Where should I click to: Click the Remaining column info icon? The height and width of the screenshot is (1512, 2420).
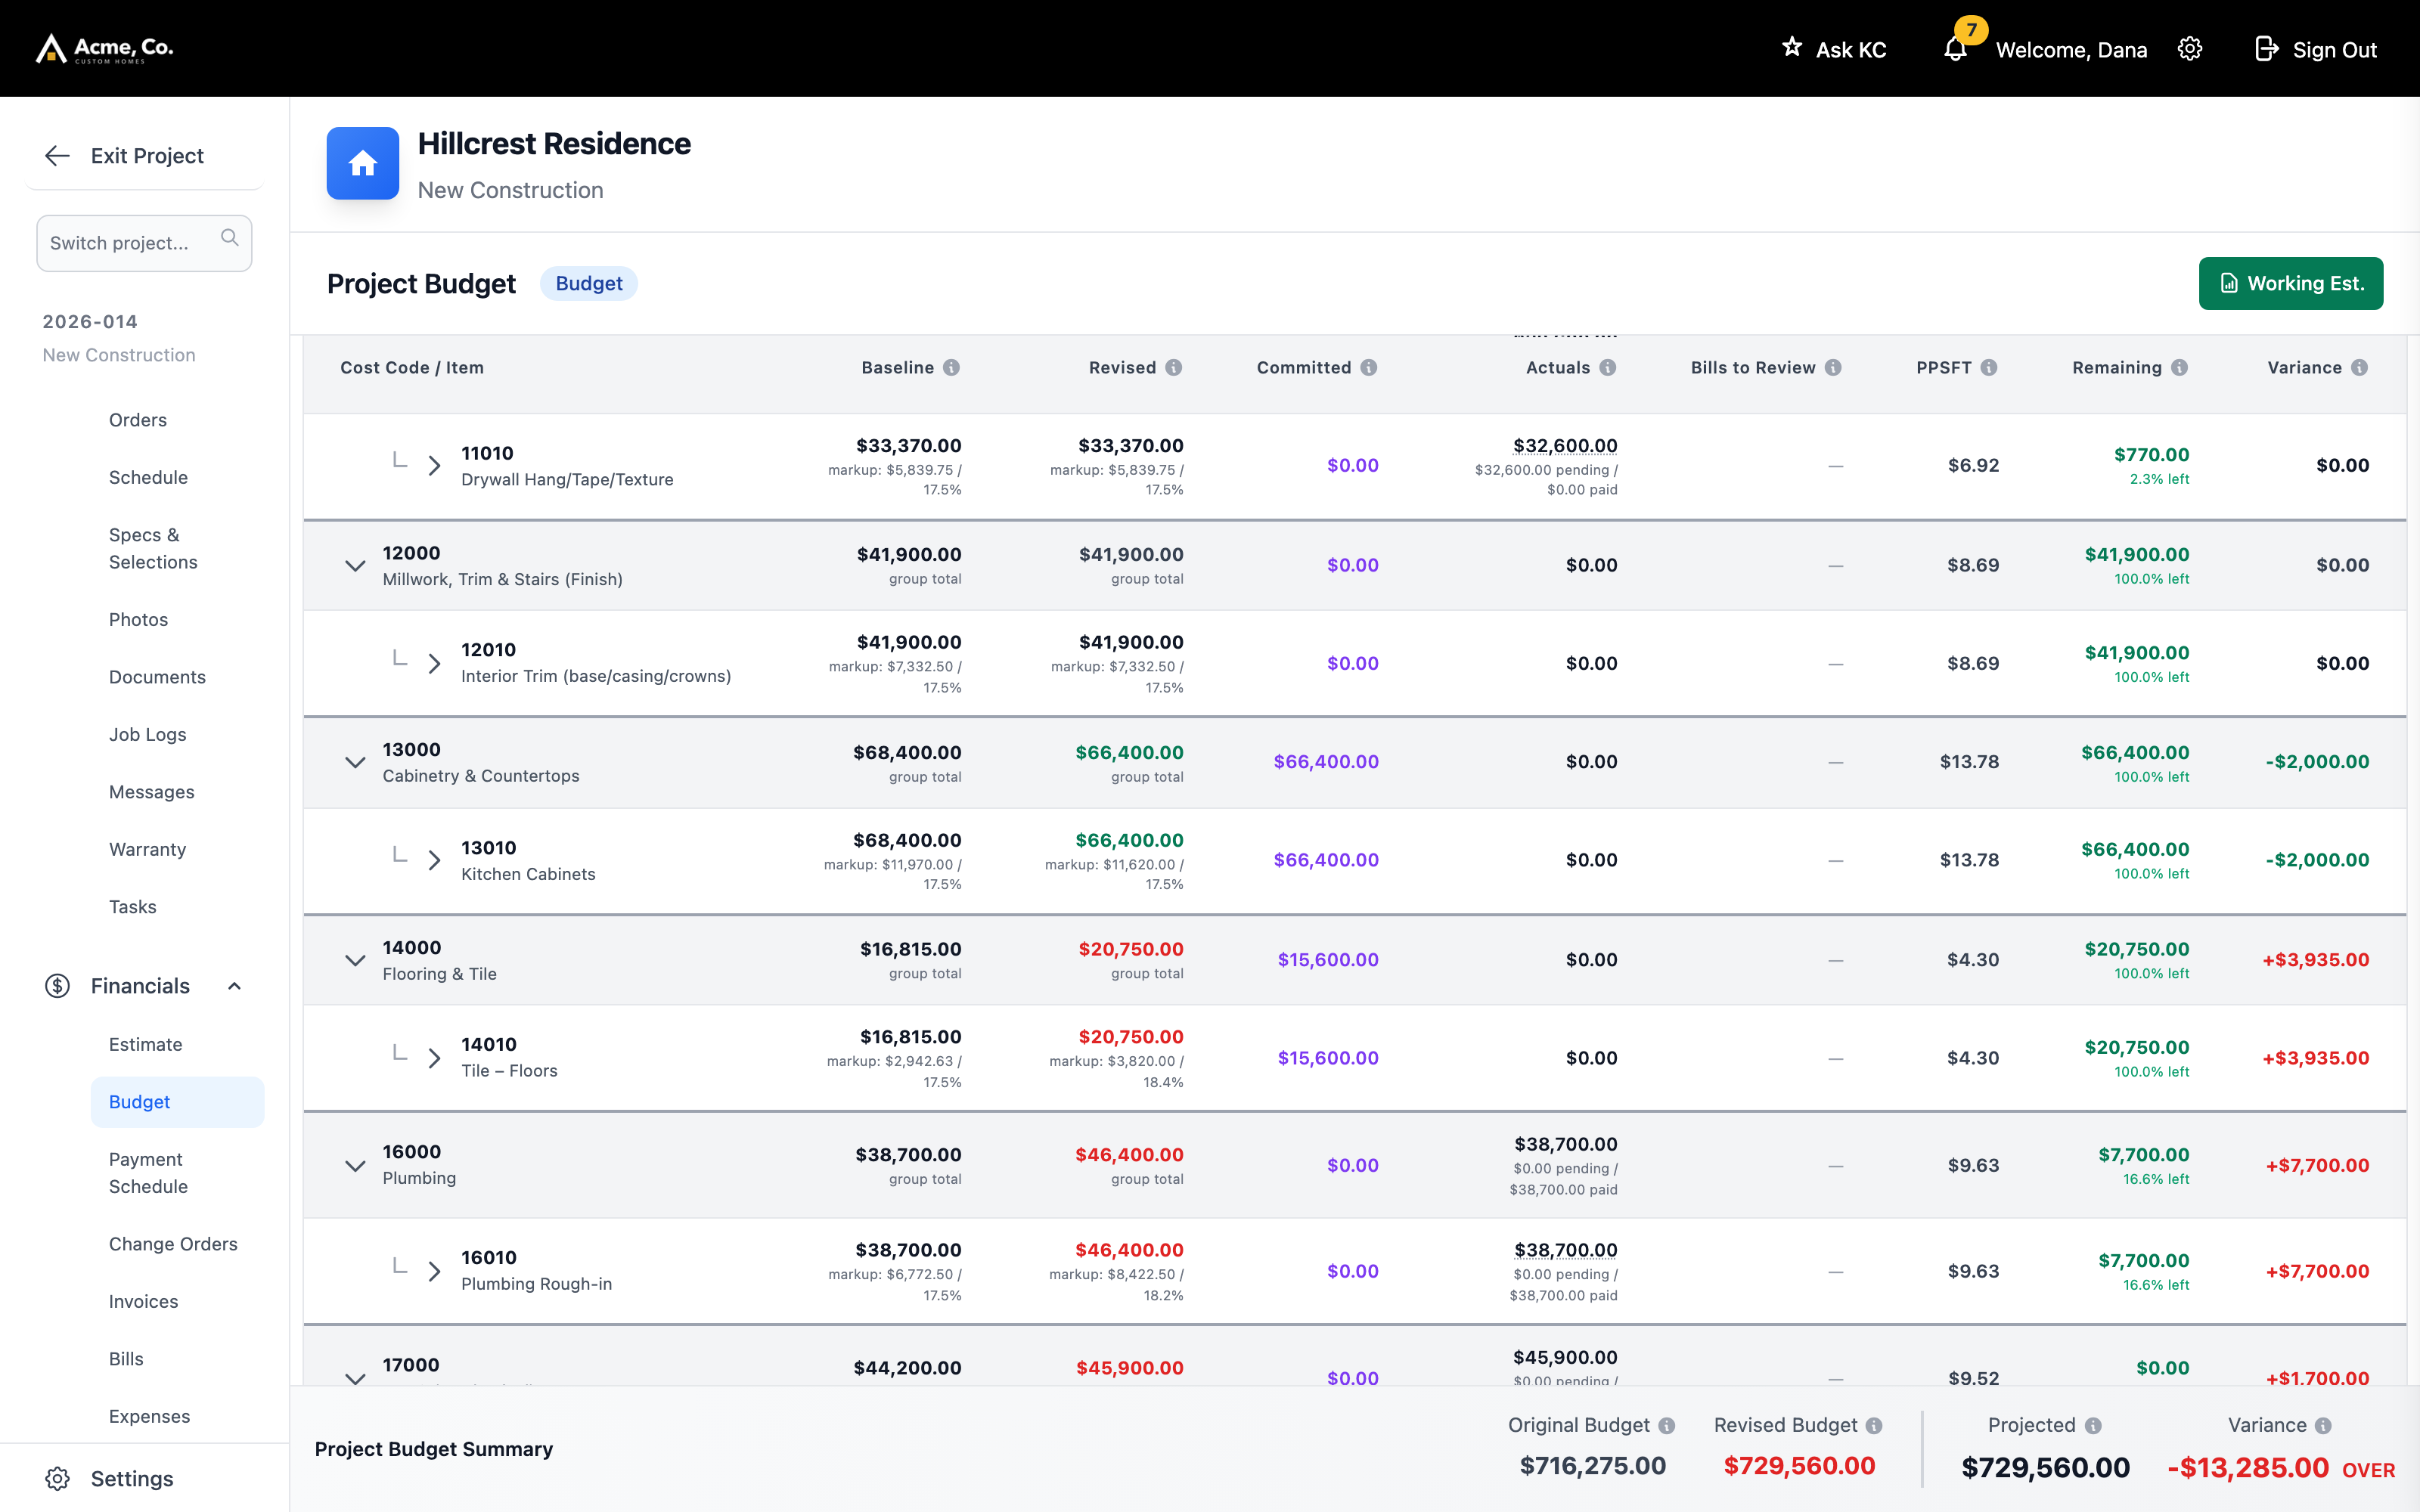coord(2180,368)
